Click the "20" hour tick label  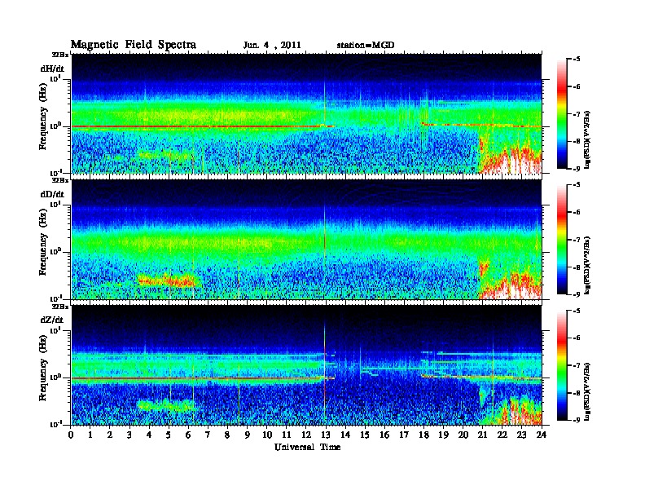(x=463, y=435)
